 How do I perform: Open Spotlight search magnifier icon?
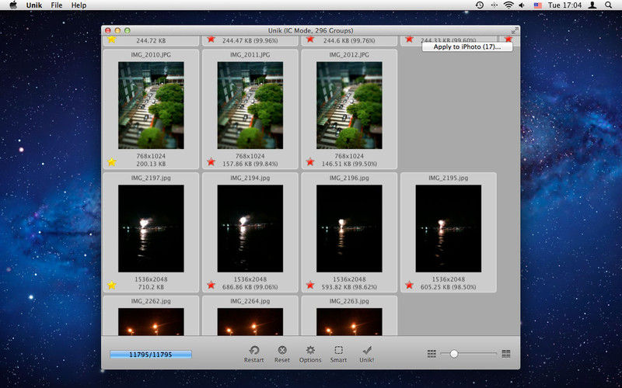tap(609, 5)
